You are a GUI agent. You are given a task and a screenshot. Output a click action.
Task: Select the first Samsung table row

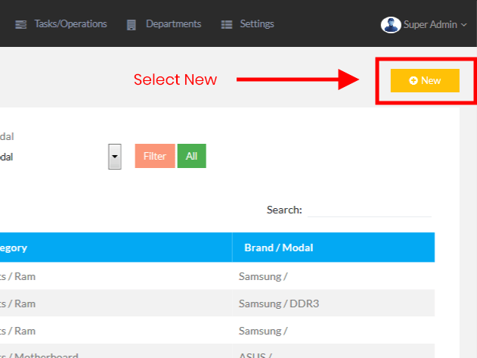[262, 276]
